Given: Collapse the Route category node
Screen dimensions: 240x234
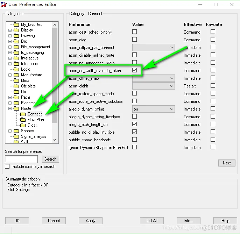Looking at the screenshot, I should coord(10,109).
